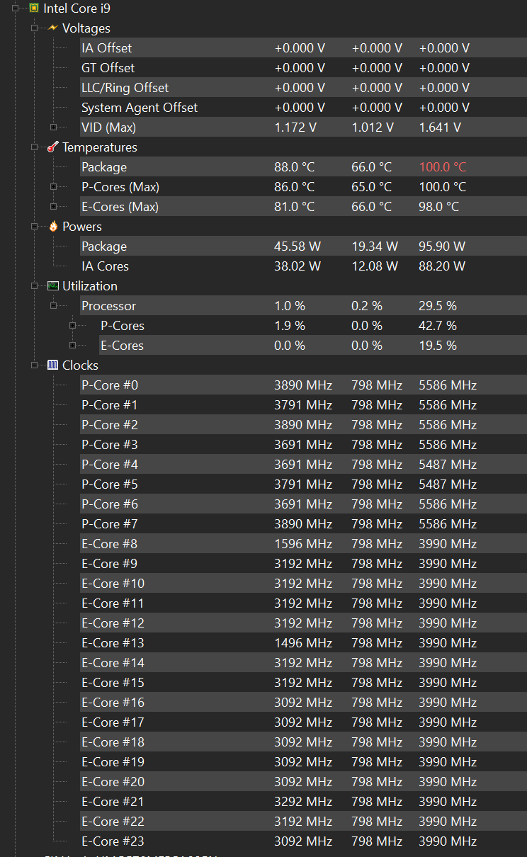
Task: Click the Package power maximum 95.90 W
Action: click(x=442, y=246)
